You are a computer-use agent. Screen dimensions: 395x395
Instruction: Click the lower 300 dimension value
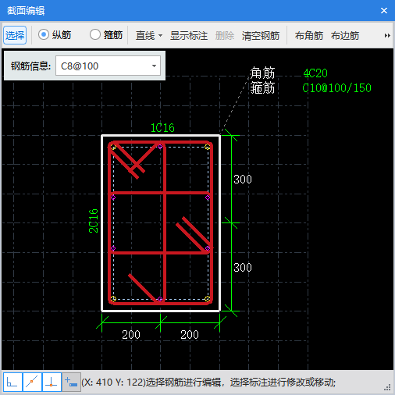(243, 268)
